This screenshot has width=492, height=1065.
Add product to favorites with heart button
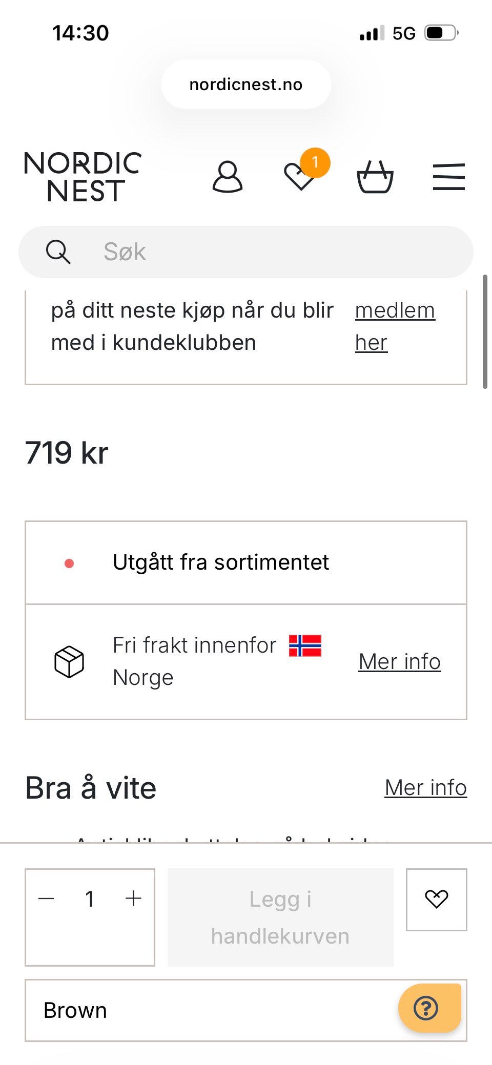pyautogui.click(x=436, y=899)
